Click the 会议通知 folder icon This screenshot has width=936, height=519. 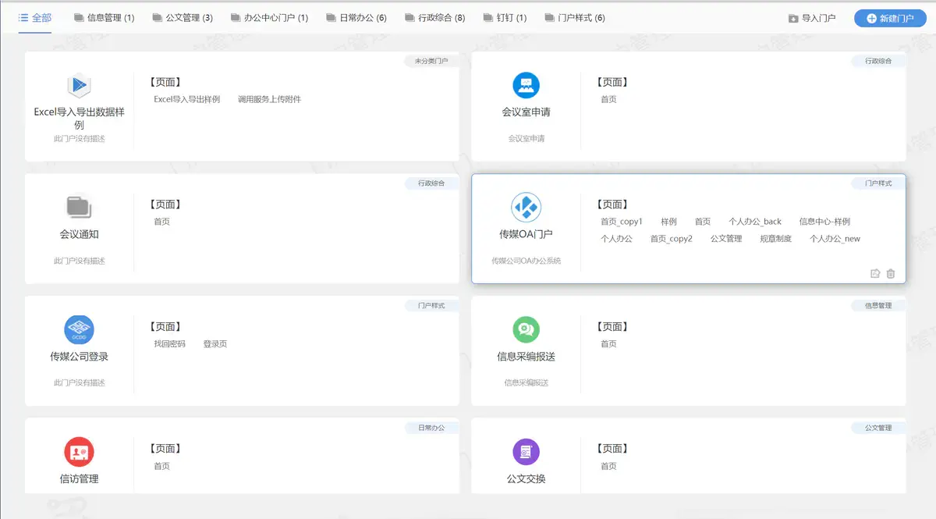click(79, 207)
